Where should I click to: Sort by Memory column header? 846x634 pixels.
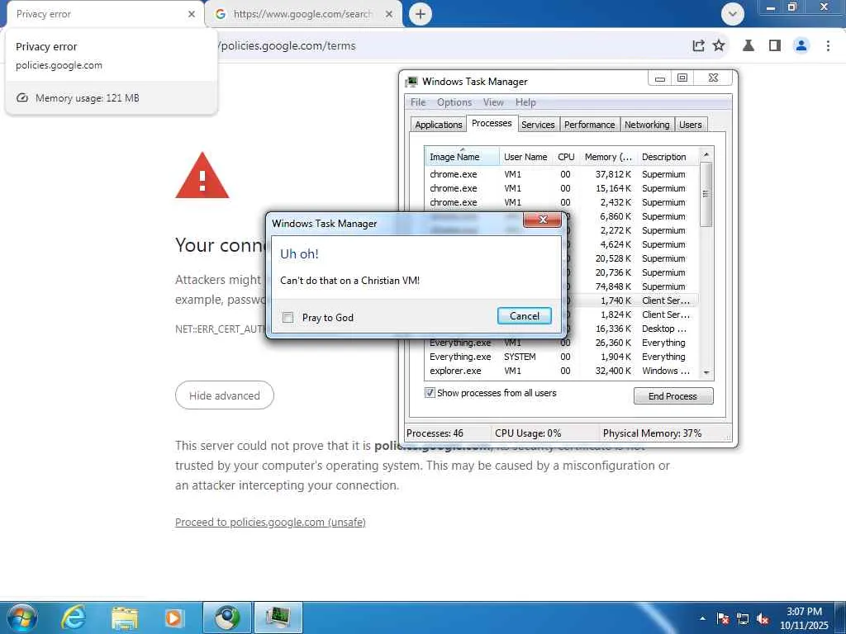(608, 157)
